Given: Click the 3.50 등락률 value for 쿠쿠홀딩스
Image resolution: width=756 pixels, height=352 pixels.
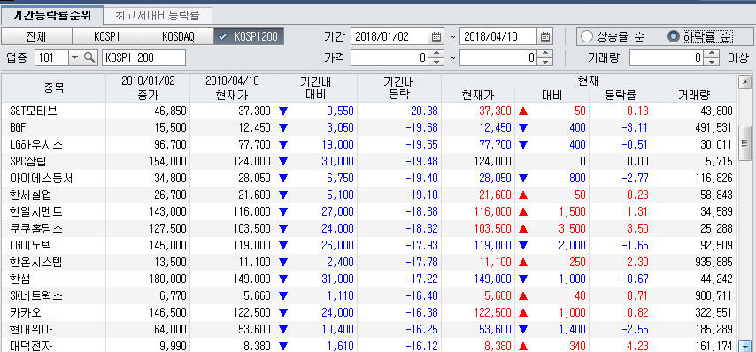Looking at the screenshot, I should 637,229.
